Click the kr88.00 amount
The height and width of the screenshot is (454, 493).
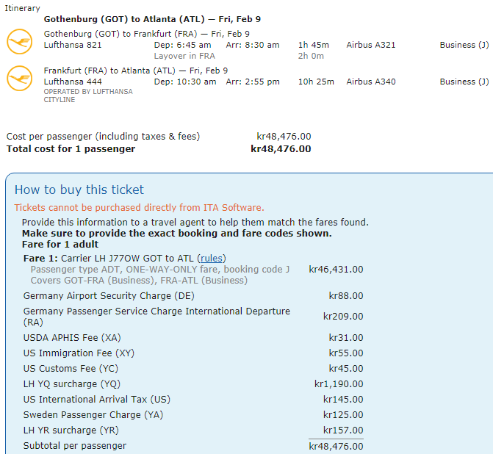[x=346, y=296]
